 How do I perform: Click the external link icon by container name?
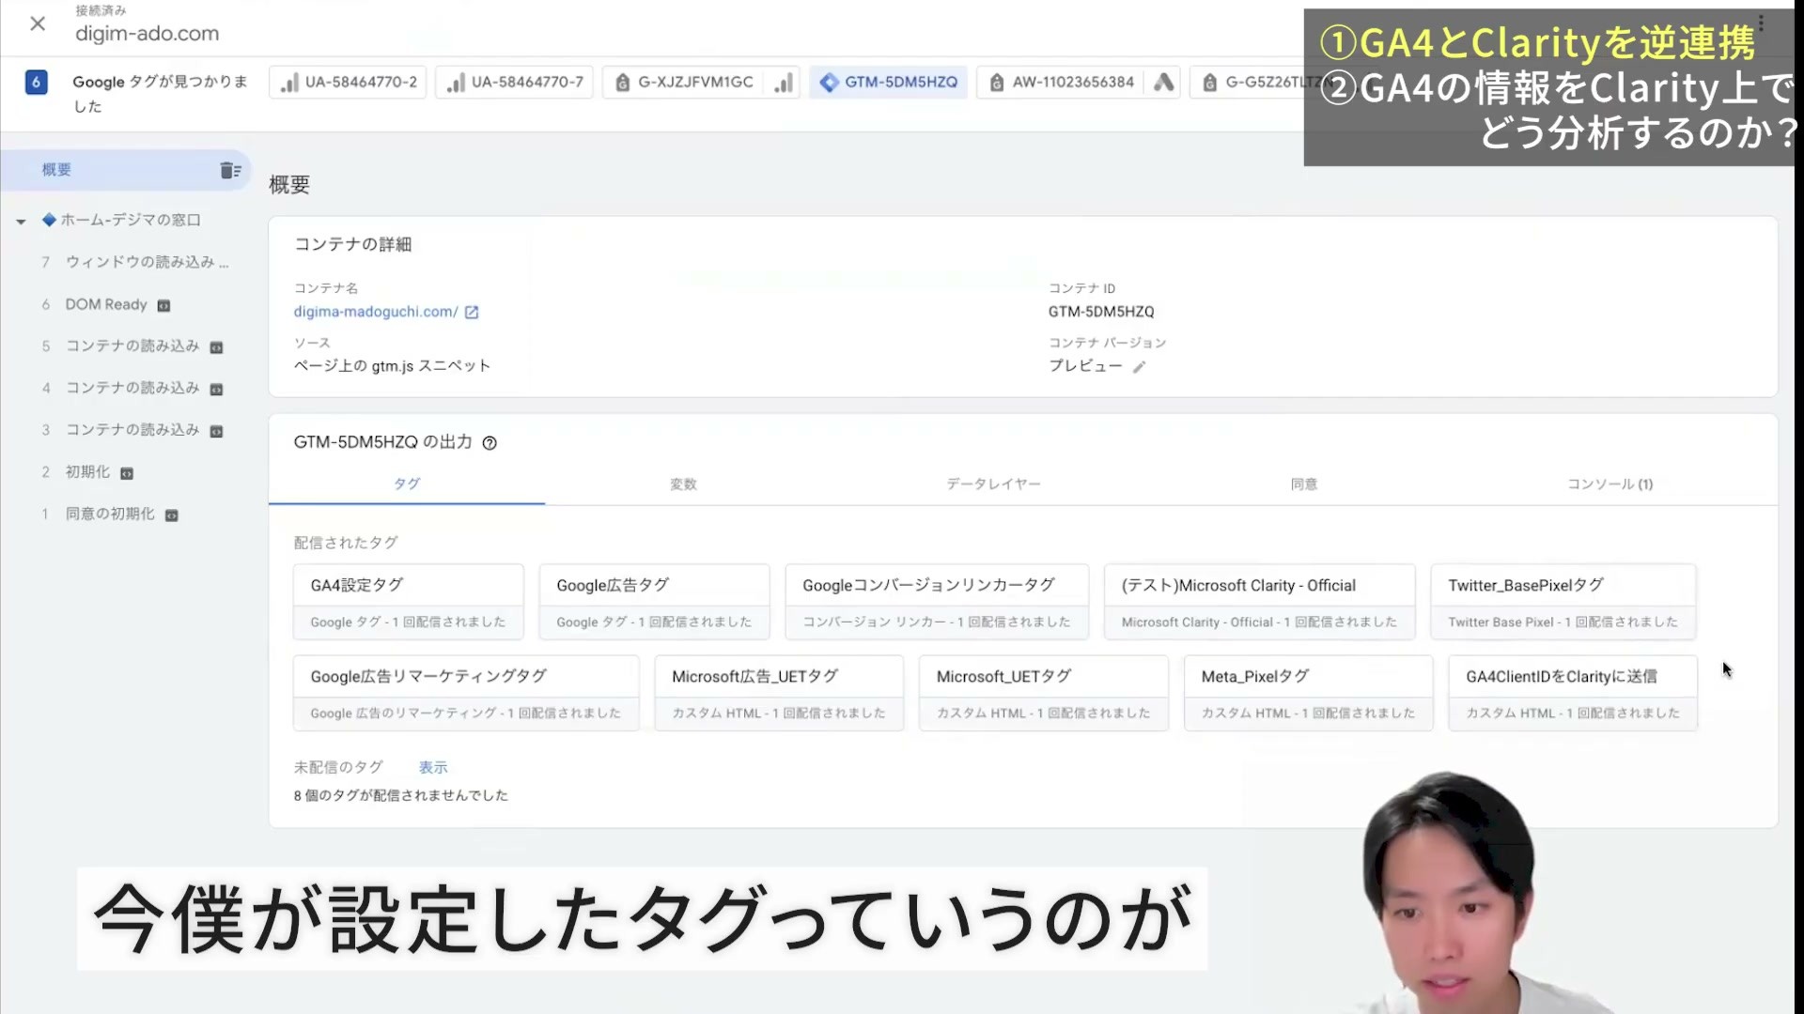tap(472, 313)
